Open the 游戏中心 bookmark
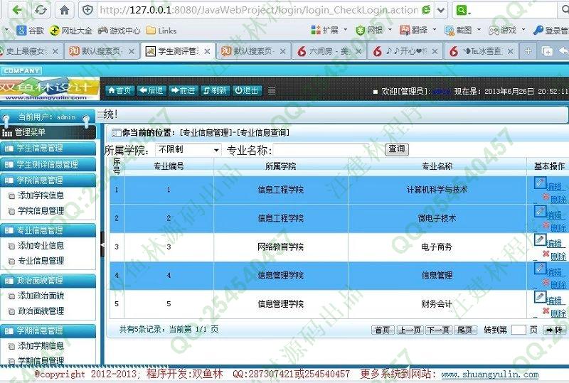 coord(119,31)
